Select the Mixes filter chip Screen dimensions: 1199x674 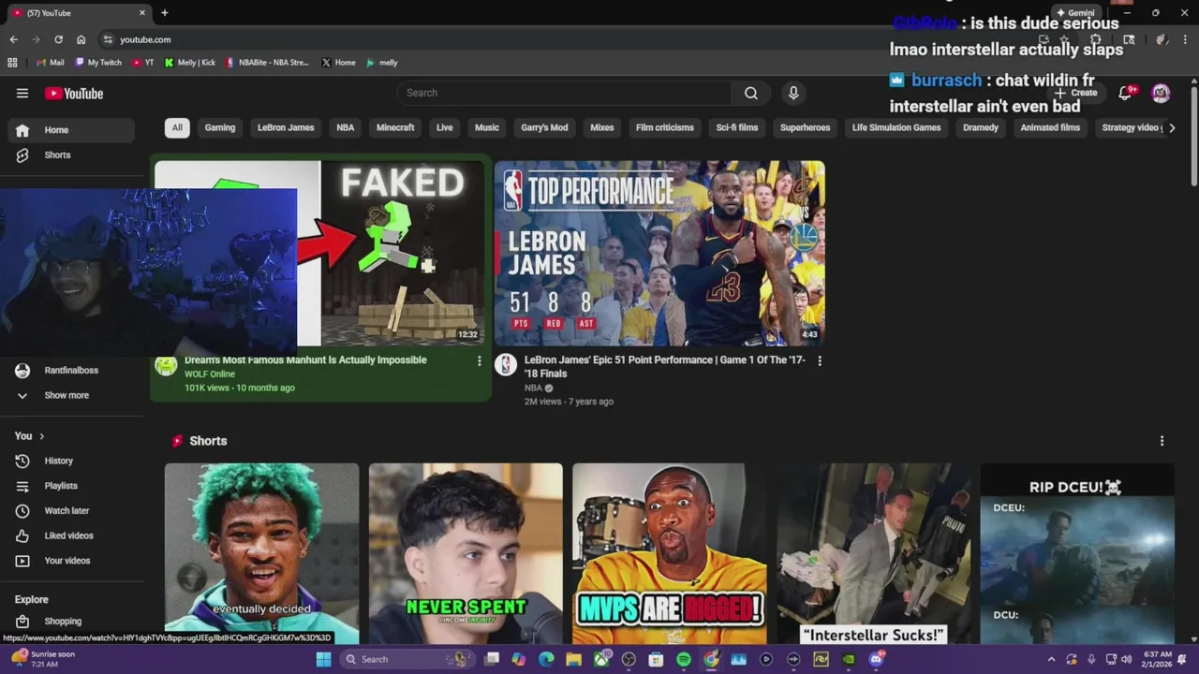(602, 127)
